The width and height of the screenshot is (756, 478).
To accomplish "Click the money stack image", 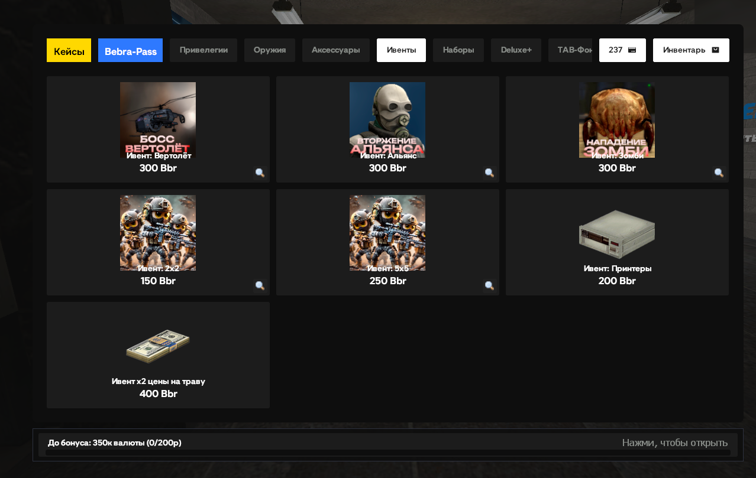I will tap(158, 346).
